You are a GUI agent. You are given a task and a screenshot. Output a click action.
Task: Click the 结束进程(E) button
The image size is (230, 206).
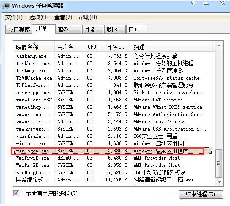[201, 194]
